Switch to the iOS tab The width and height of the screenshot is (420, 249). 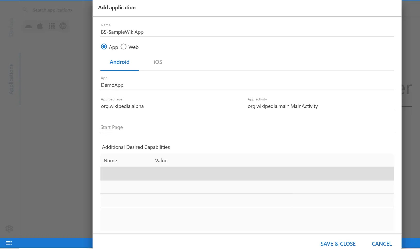pyautogui.click(x=158, y=62)
